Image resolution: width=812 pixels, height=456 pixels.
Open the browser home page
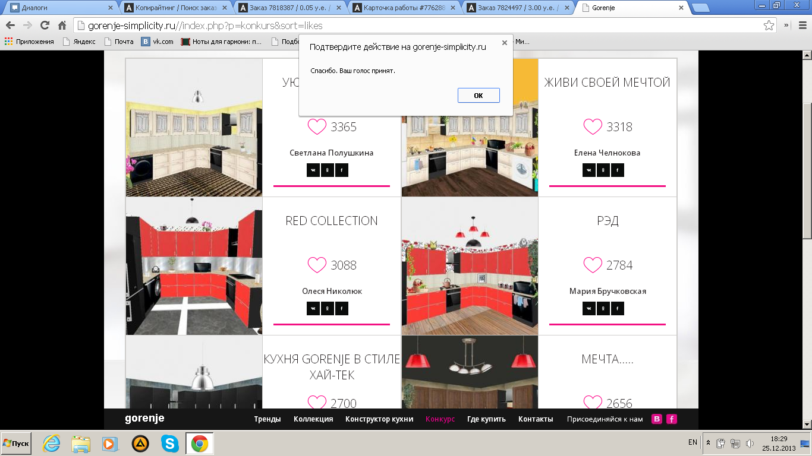point(62,26)
